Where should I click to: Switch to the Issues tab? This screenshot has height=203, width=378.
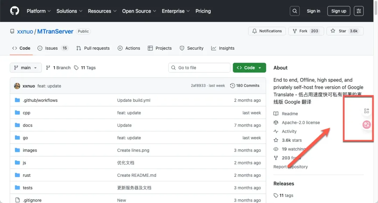pos(51,48)
